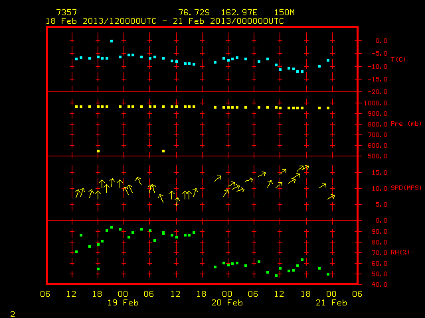This screenshot has width=425, height=318.
Task: Click the cyan temperature outlier near 0.0
Action: (112, 41)
